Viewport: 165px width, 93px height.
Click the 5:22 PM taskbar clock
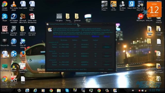[155, 90]
